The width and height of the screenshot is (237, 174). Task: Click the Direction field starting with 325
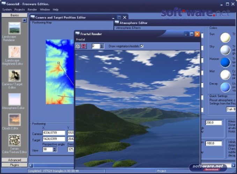click(x=71, y=149)
